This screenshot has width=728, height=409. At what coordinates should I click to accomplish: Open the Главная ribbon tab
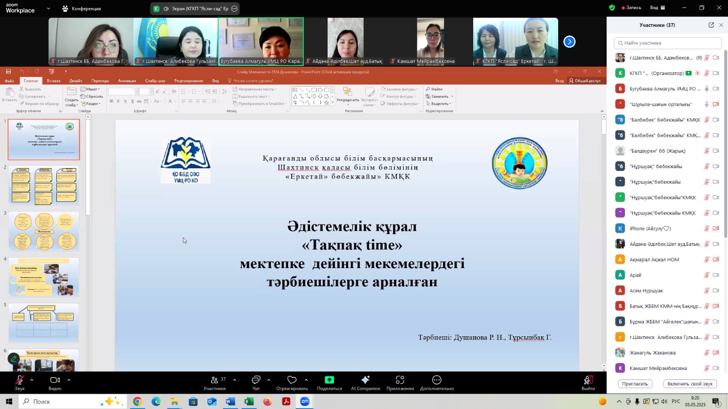pyautogui.click(x=31, y=81)
